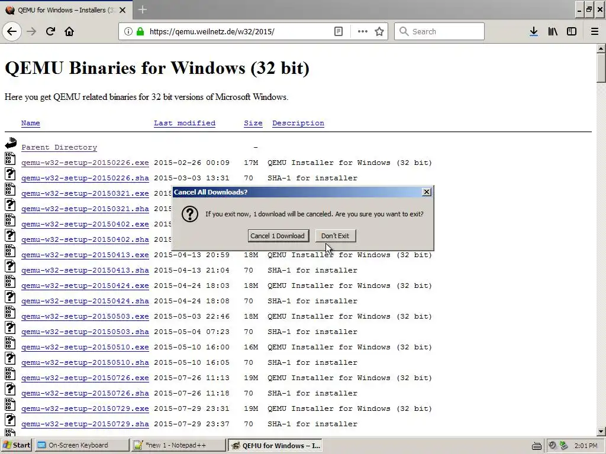This screenshot has width=606, height=454.
Task: Sort listing by Description
Action: point(298,123)
